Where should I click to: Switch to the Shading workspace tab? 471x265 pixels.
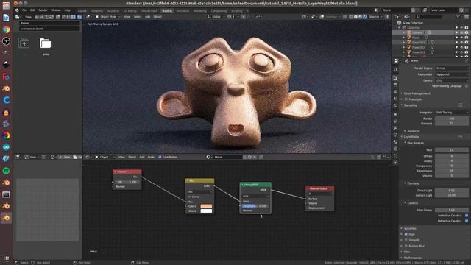(167, 10)
